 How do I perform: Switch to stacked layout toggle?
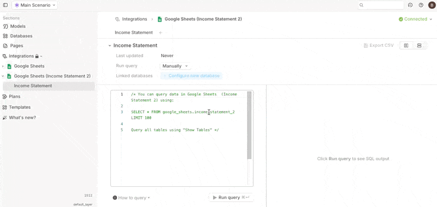coord(419,46)
